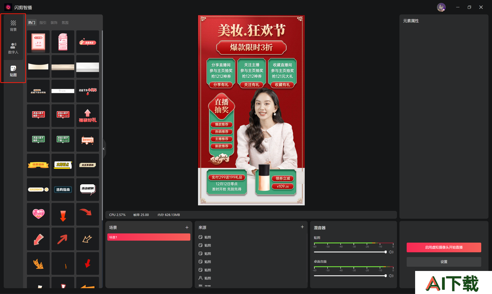Insert the 活动规则 speech bubble sticker
492x294 pixels.
click(88, 190)
